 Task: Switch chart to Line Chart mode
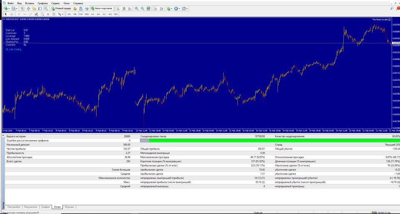pyautogui.click(x=130, y=8)
